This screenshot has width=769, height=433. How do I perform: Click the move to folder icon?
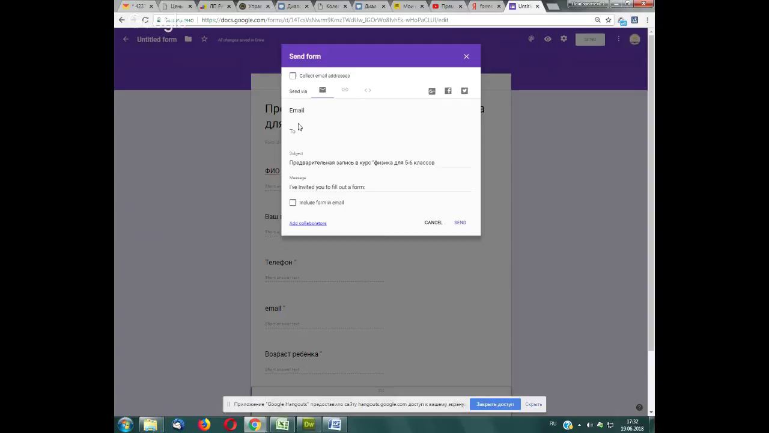pos(188,39)
